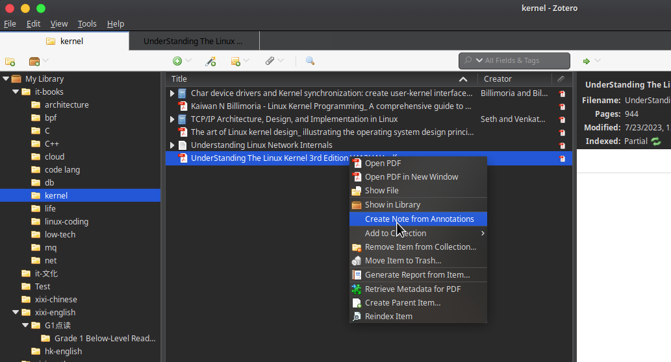The height and width of the screenshot is (362, 671).
Task: Click the New Note toolbar icon
Action: tap(236, 61)
